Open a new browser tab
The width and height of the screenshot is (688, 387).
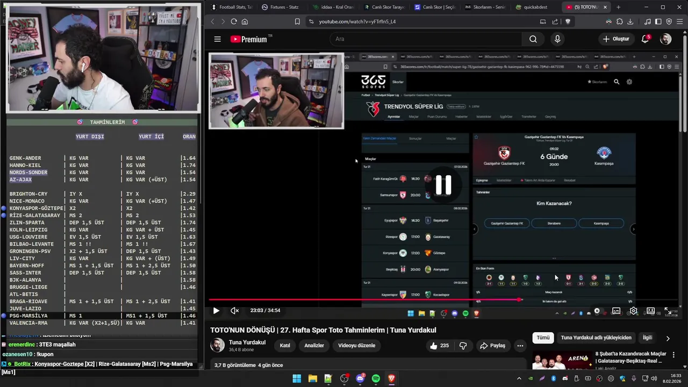tap(618, 7)
